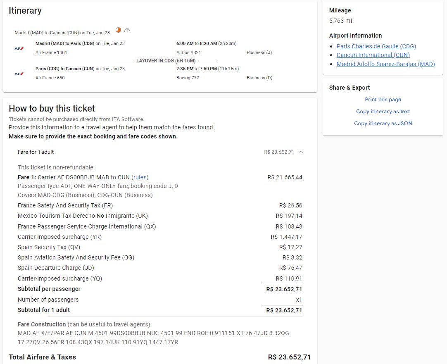Click the orange overnight/time indicator icon
447x364 pixels.
point(118,30)
